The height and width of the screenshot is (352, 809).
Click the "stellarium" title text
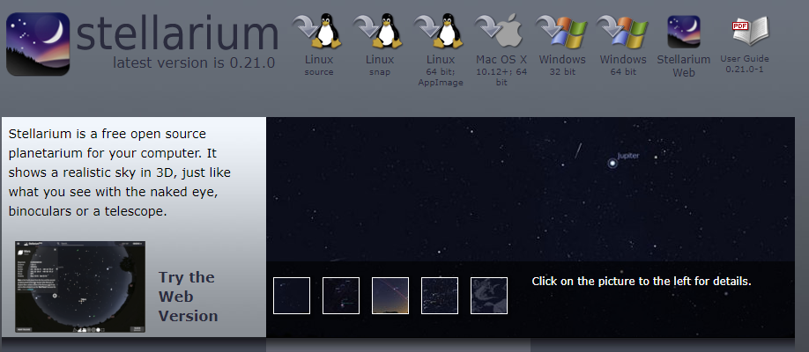coord(177,33)
